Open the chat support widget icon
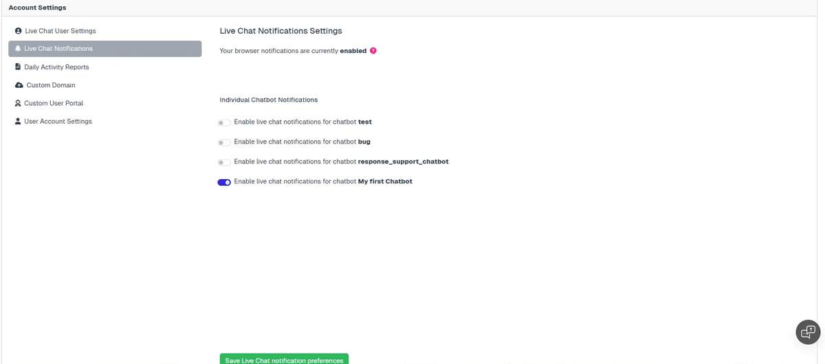 pyautogui.click(x=808, y=332)
